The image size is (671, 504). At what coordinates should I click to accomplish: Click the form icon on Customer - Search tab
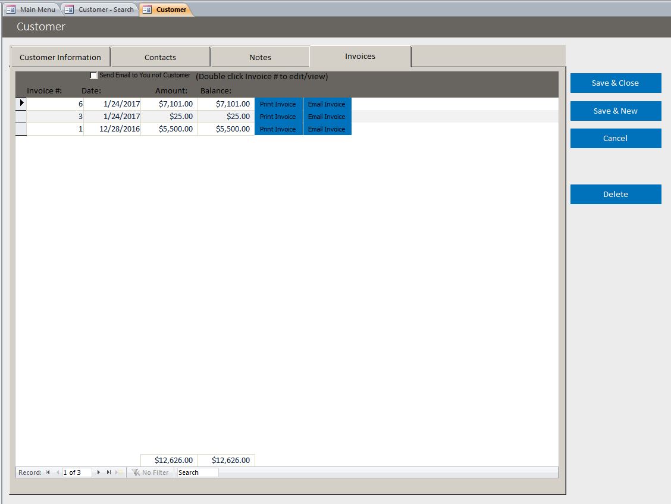70,10
